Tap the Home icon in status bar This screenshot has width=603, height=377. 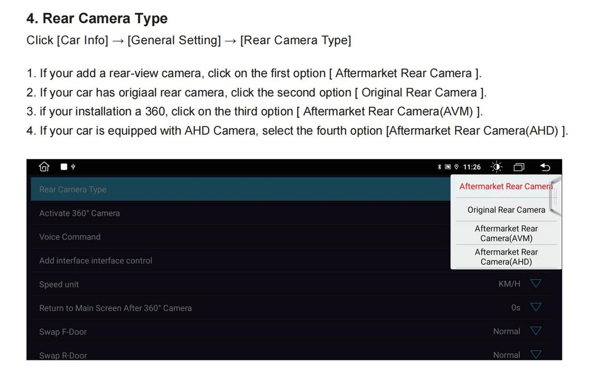click(44, 167)
